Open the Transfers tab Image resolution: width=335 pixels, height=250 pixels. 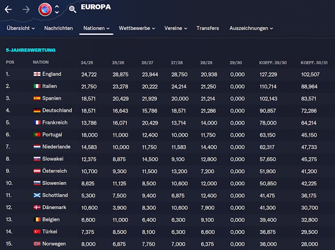click(207, 28)
